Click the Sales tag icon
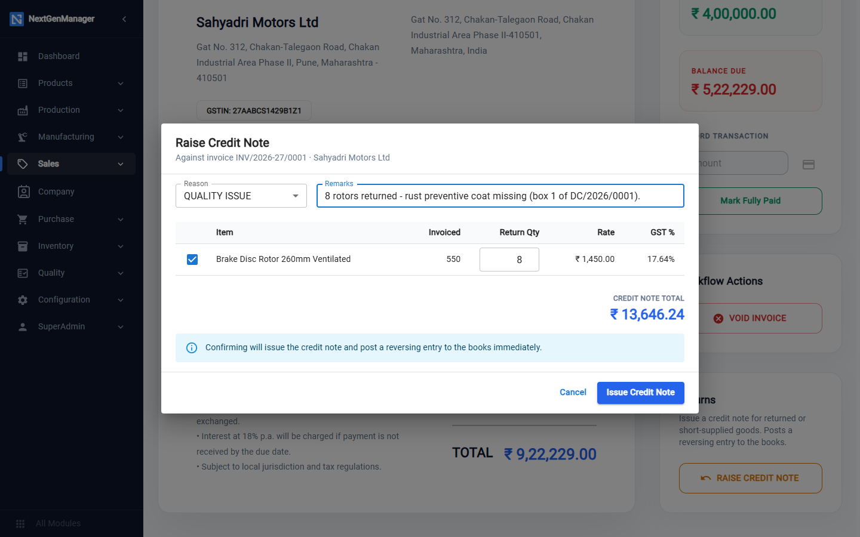The width and height of the screenshot is (860, 537). pyautogui.click(x=23, y=163)
